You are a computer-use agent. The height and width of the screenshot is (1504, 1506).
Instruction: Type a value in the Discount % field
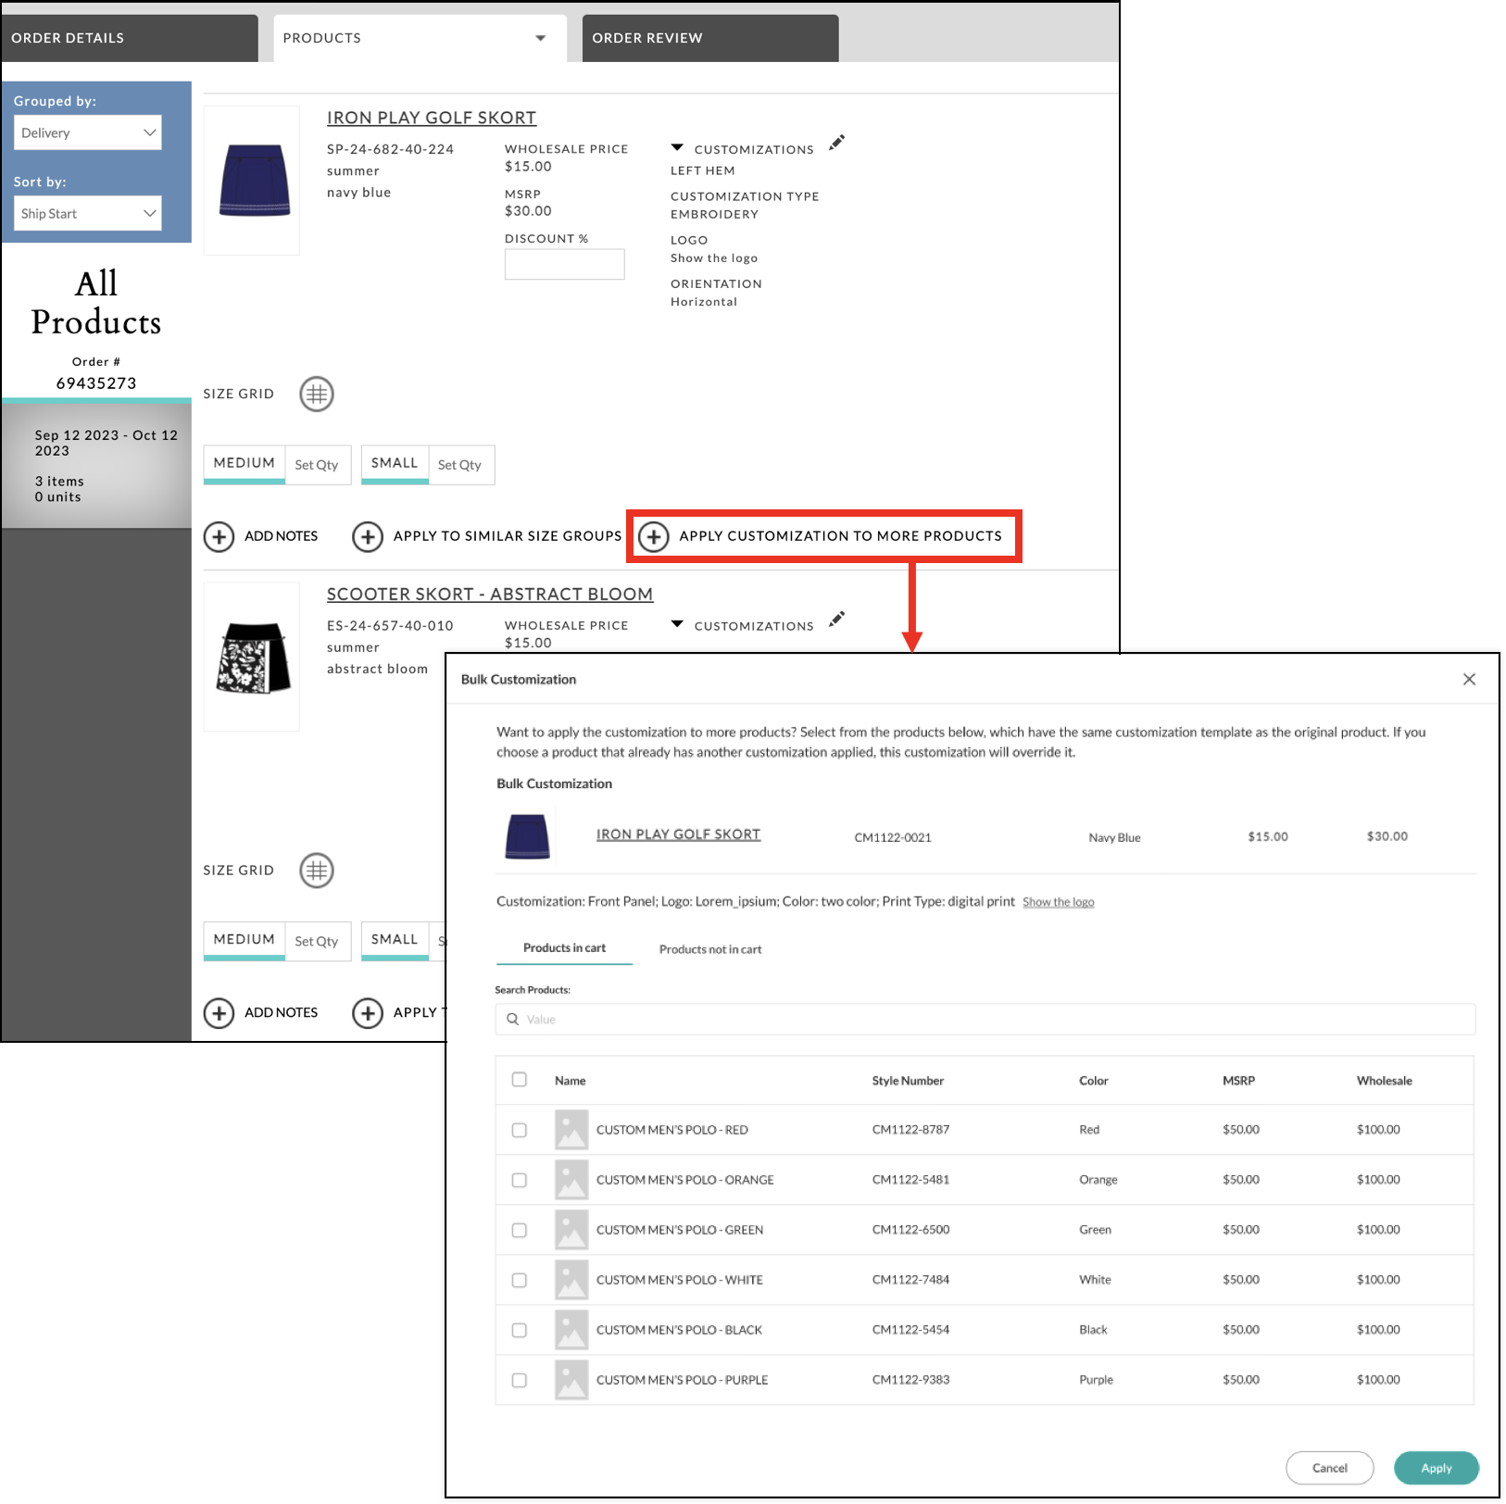[564, 264]
